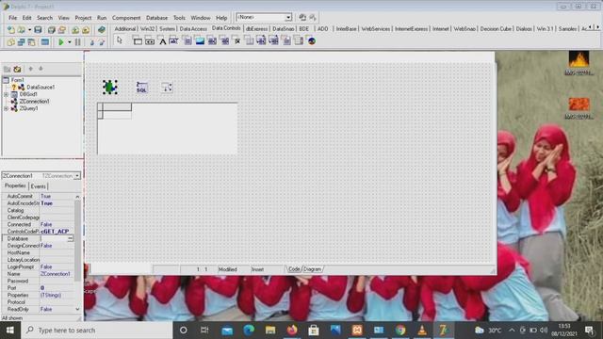Switch to the ADO palette tab

322,29
